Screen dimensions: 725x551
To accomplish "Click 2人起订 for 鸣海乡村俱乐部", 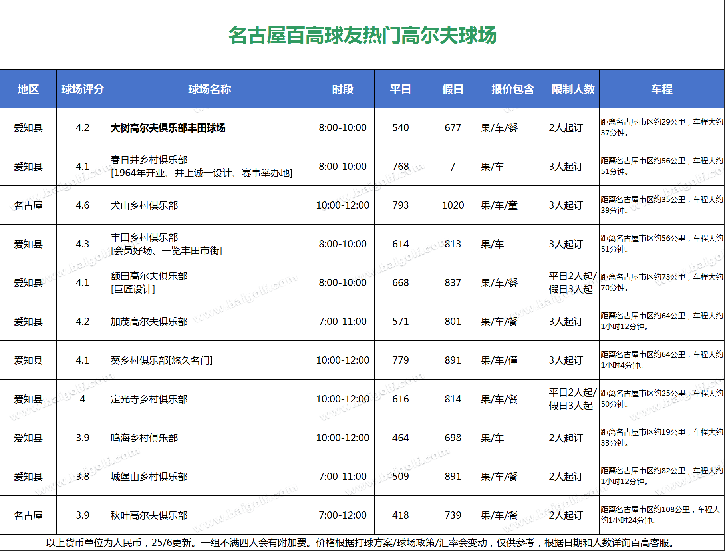I will (x=566, y=438).
